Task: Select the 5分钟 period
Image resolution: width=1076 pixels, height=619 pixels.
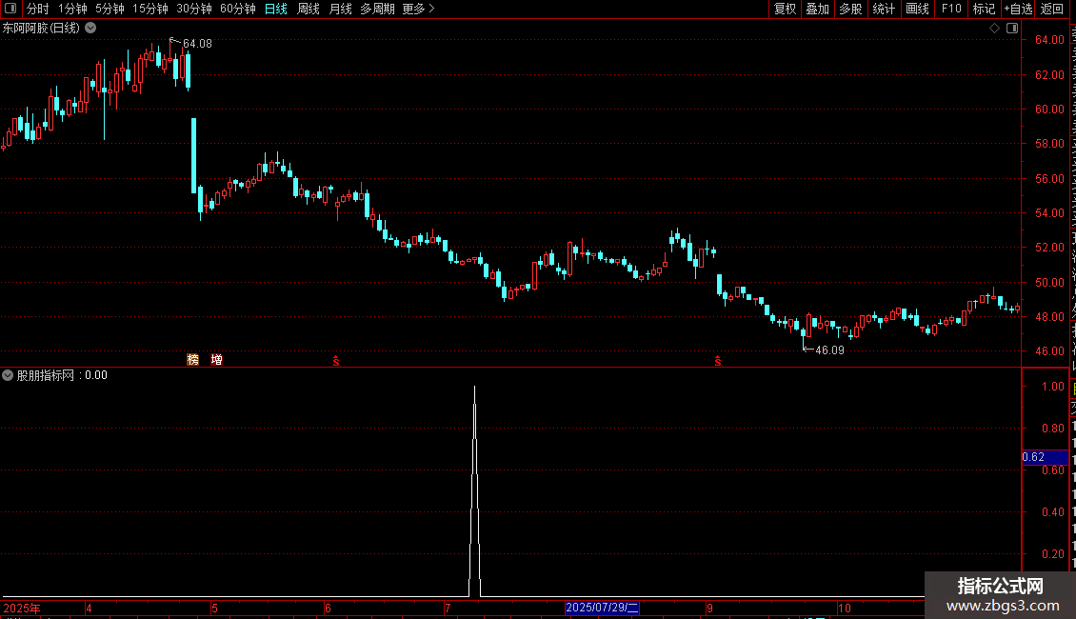Action: coord(110,9)
